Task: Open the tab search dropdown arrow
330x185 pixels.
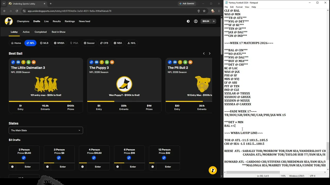Action: 4,4
